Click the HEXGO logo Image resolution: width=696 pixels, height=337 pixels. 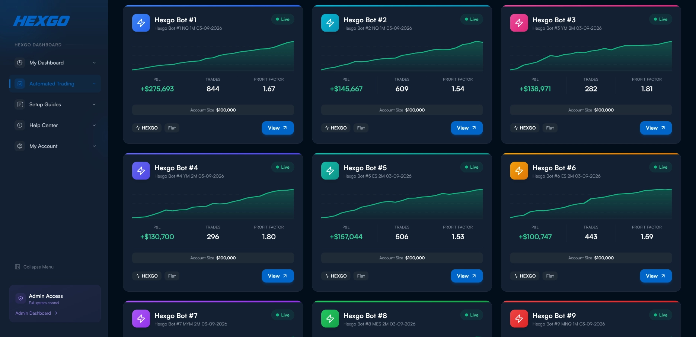(42, 21)
